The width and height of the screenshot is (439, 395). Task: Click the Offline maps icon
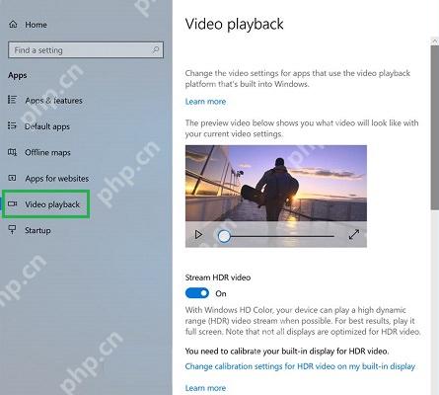click(12, 152)
